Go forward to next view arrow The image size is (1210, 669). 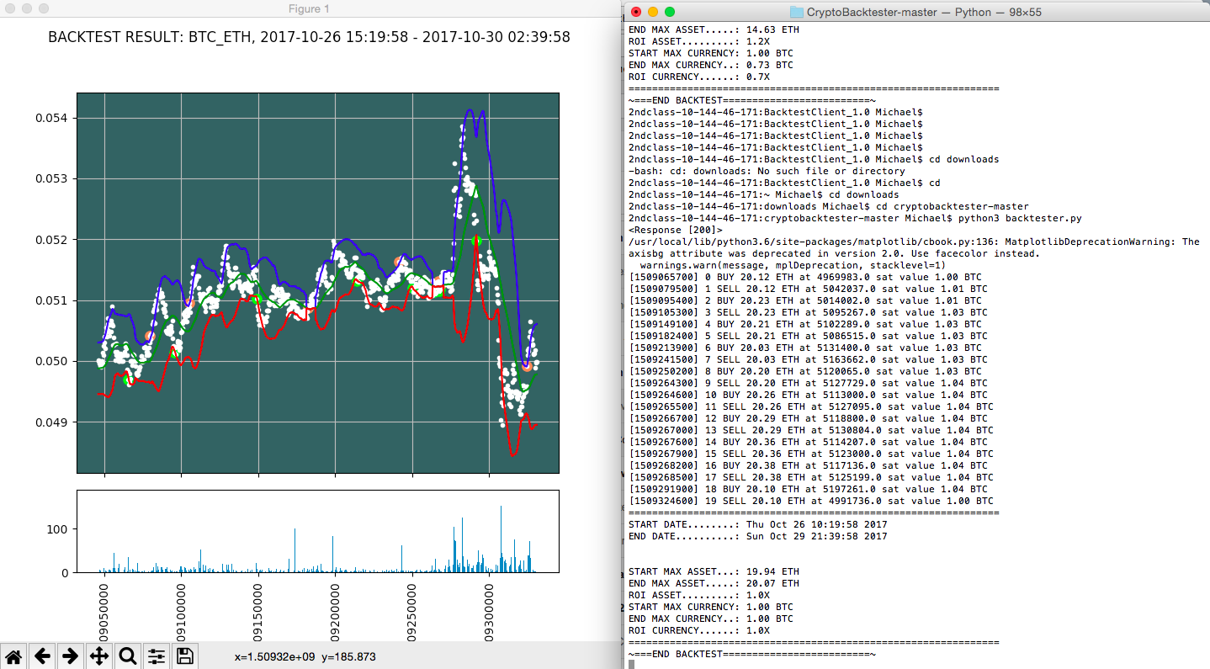71,656
